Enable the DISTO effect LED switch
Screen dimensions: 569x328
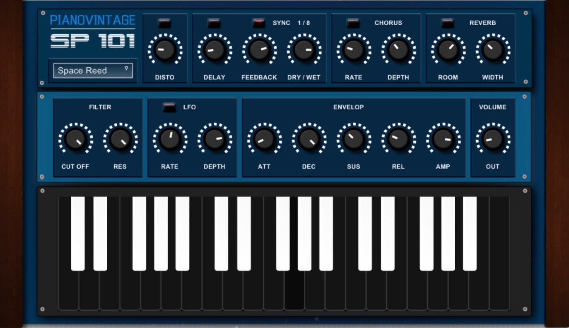pyautogui.click(x=165, y=24)
